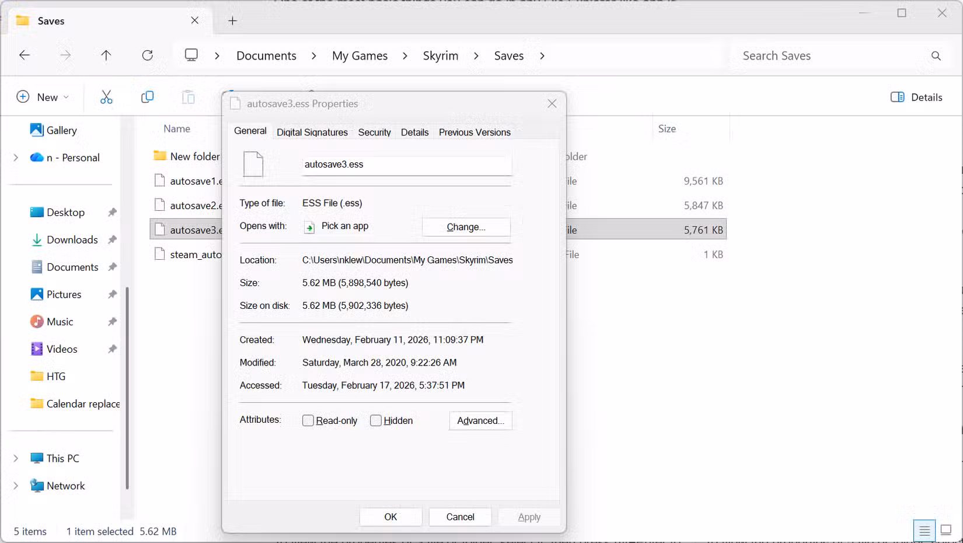This screenshot has height=543, width=963.
Task: Click the Copy icon in the toolbar
Action: pos(146,97)
